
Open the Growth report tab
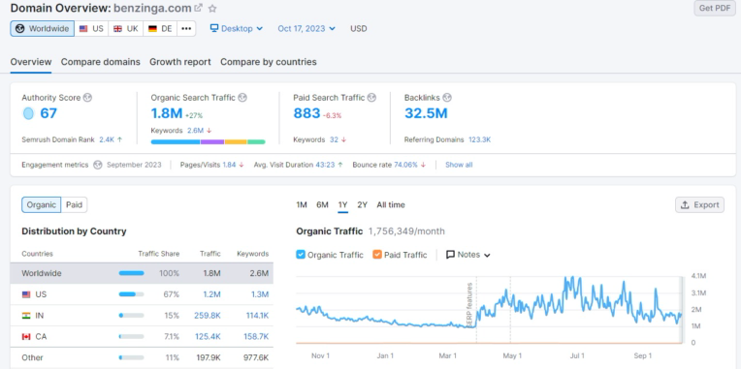(180, 62)
